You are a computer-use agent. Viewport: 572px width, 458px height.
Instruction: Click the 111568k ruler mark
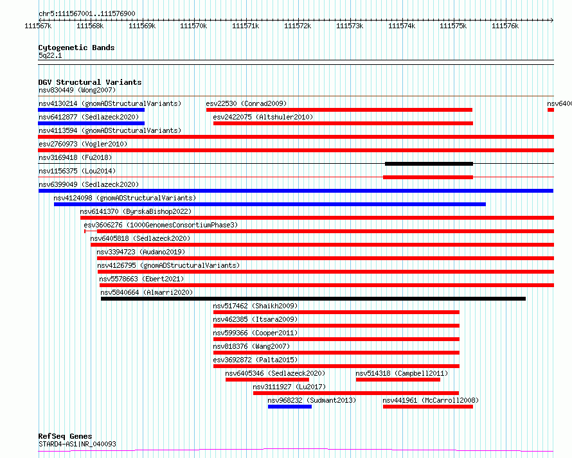(x=90, y=26)
